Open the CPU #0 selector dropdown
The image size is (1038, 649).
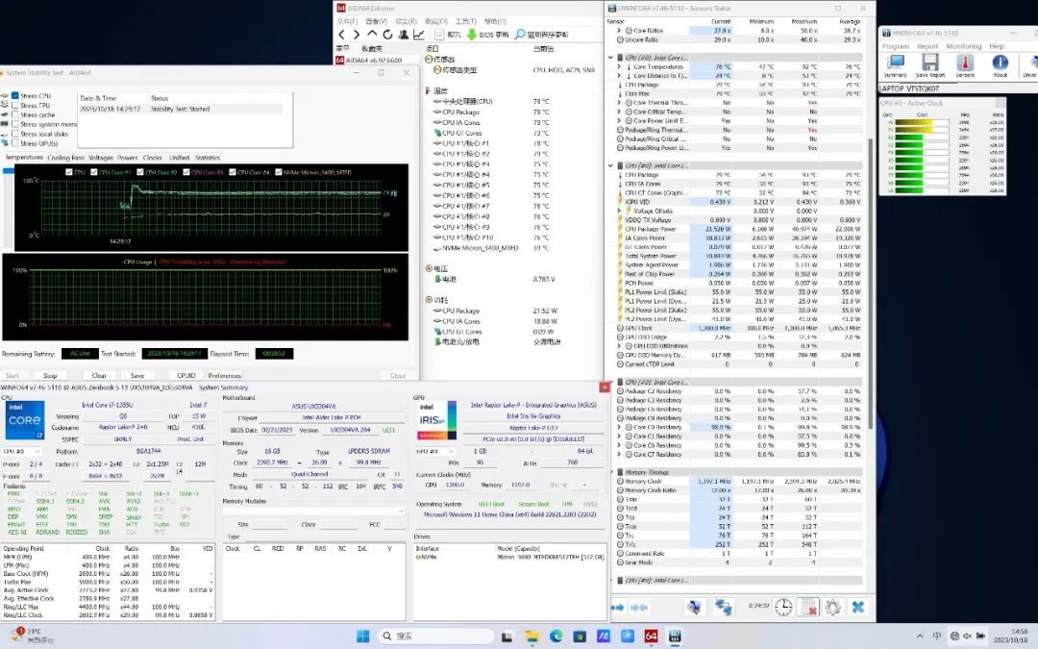point(21,450)
